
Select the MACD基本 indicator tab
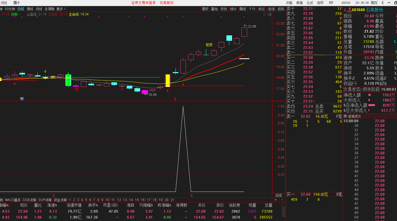coord(13,200)
